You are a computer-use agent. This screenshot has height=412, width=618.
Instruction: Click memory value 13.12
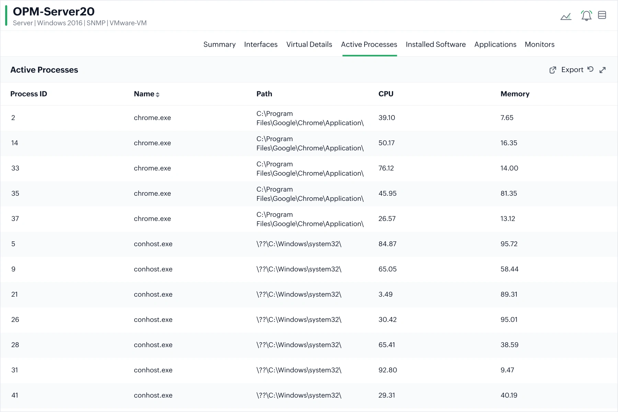[507, 219]
